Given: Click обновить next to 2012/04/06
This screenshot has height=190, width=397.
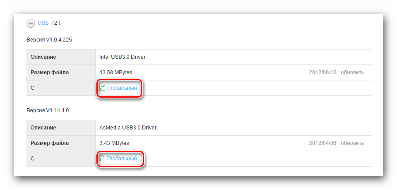Looking at the screenshot, I should 352,143.
